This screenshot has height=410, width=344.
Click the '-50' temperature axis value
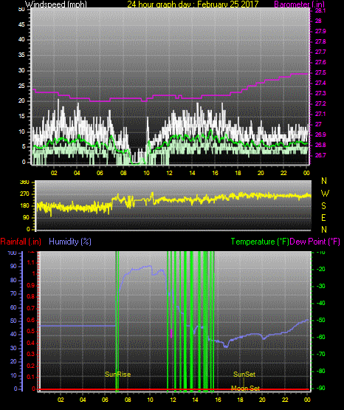click(x=321, y=321)
